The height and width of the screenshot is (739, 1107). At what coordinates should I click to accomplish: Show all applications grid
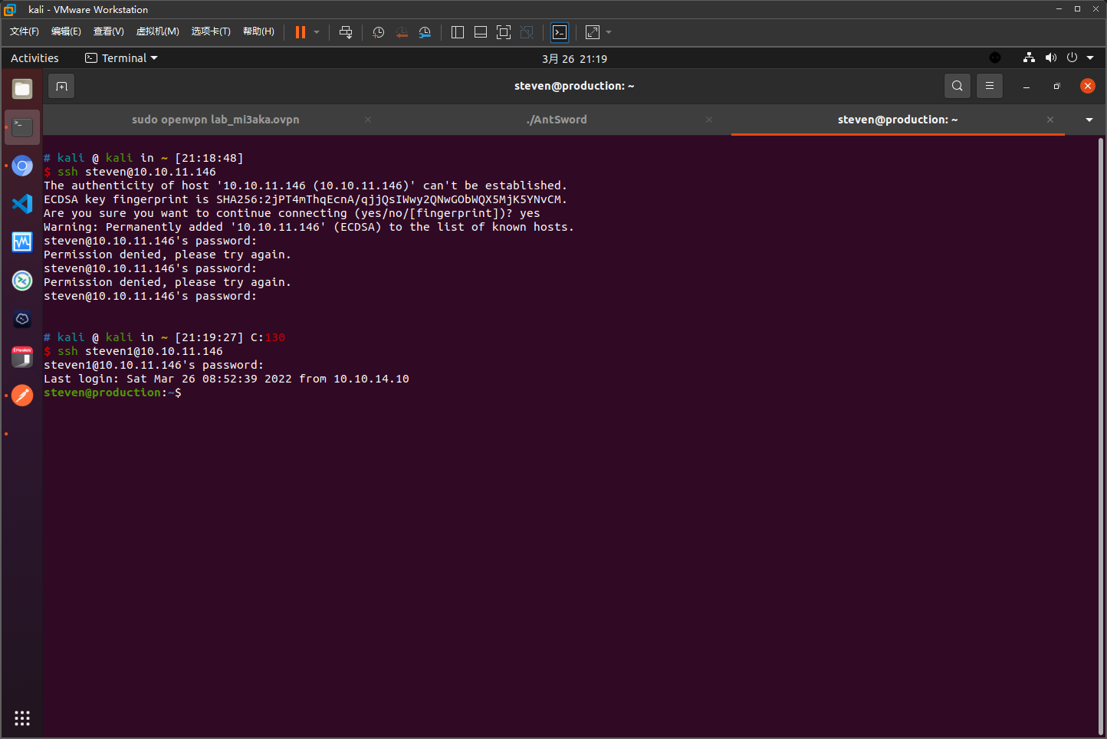coord(22,718)
